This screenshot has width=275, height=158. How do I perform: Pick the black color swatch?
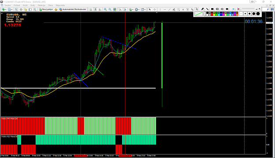coord(207,13)
